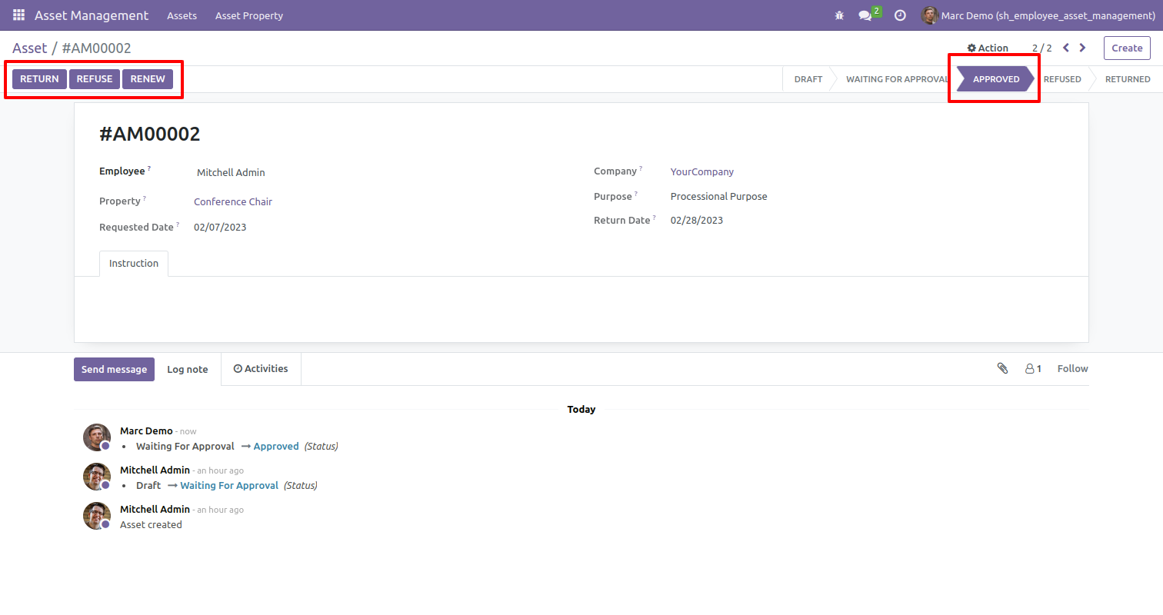Click the RENEW button
The height and width of the screenshot is (615, 1163).
click(148, 79)
